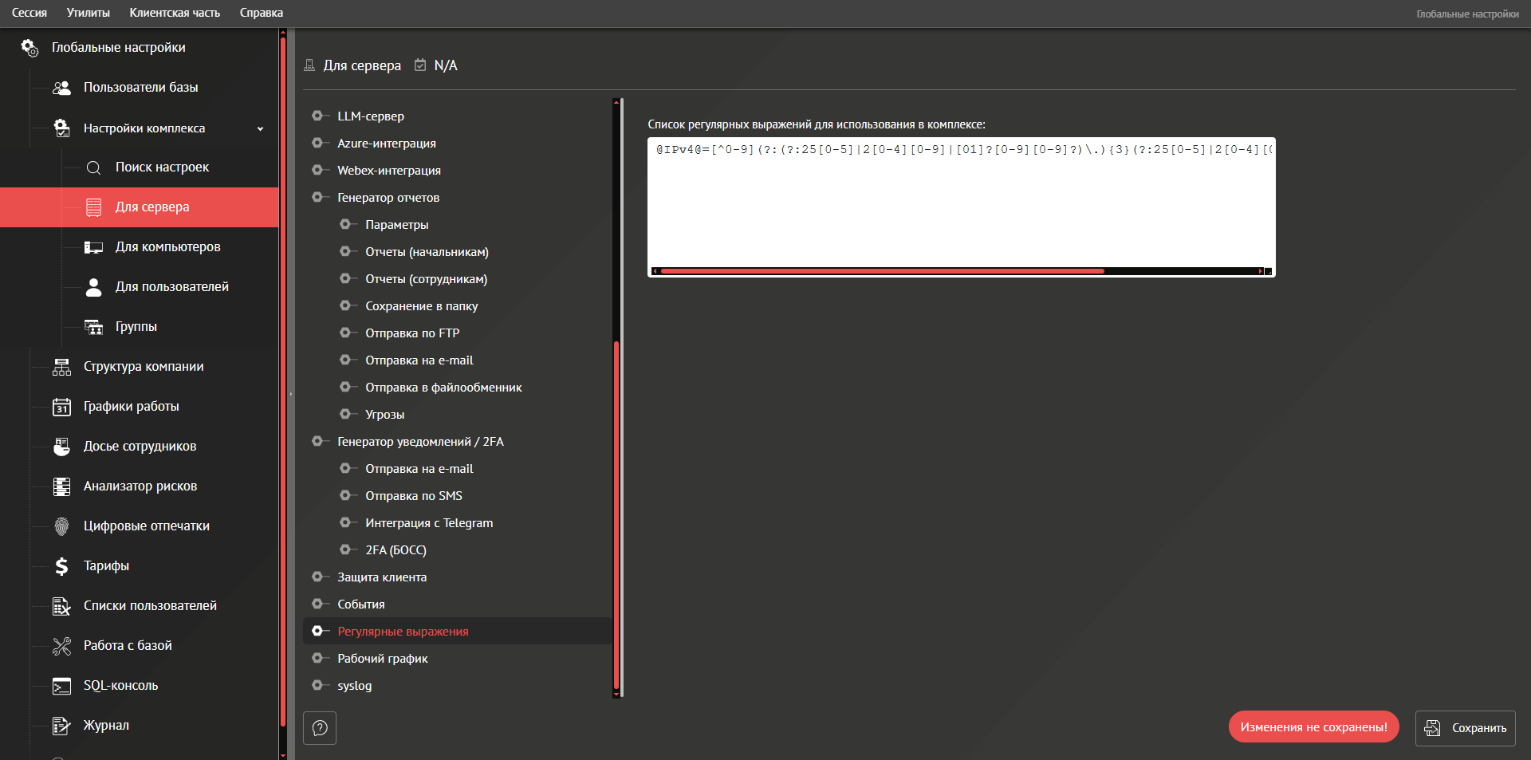Toggle the N/A checkbox icon in header
The width and height of the screenshot is (1531, 760).
click(420, 65)
